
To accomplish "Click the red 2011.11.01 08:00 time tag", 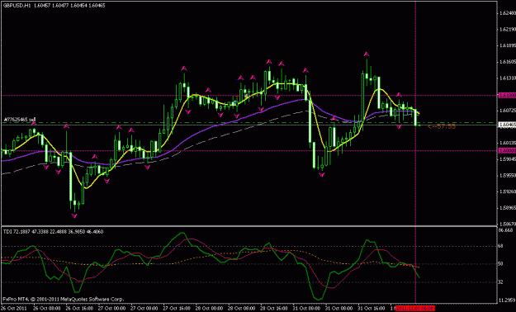I will click(415, 309).
